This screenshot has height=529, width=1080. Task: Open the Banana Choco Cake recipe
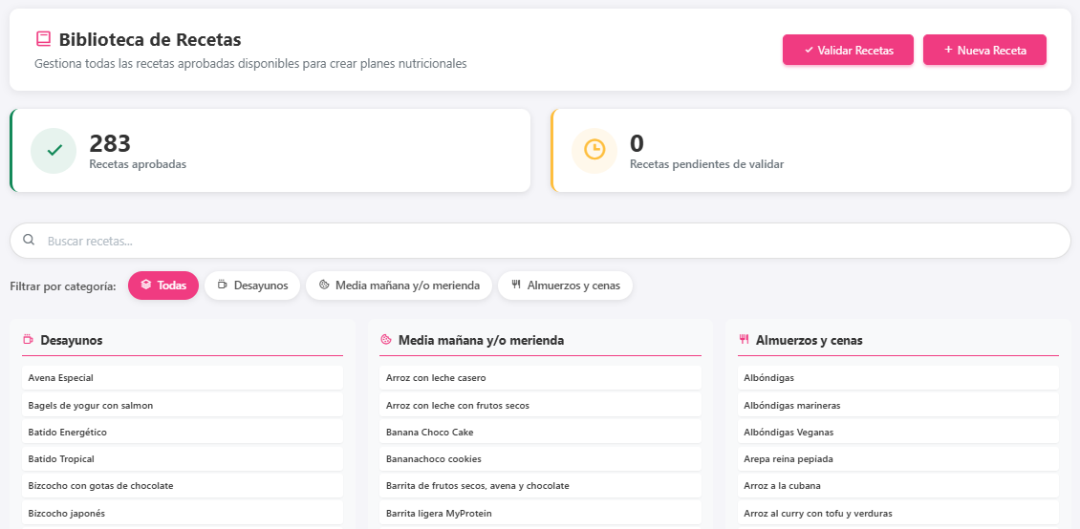(x=540, y=432)
